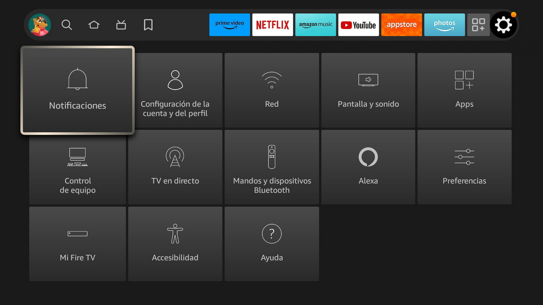Open Amazon Photos app

coord(445,25)
